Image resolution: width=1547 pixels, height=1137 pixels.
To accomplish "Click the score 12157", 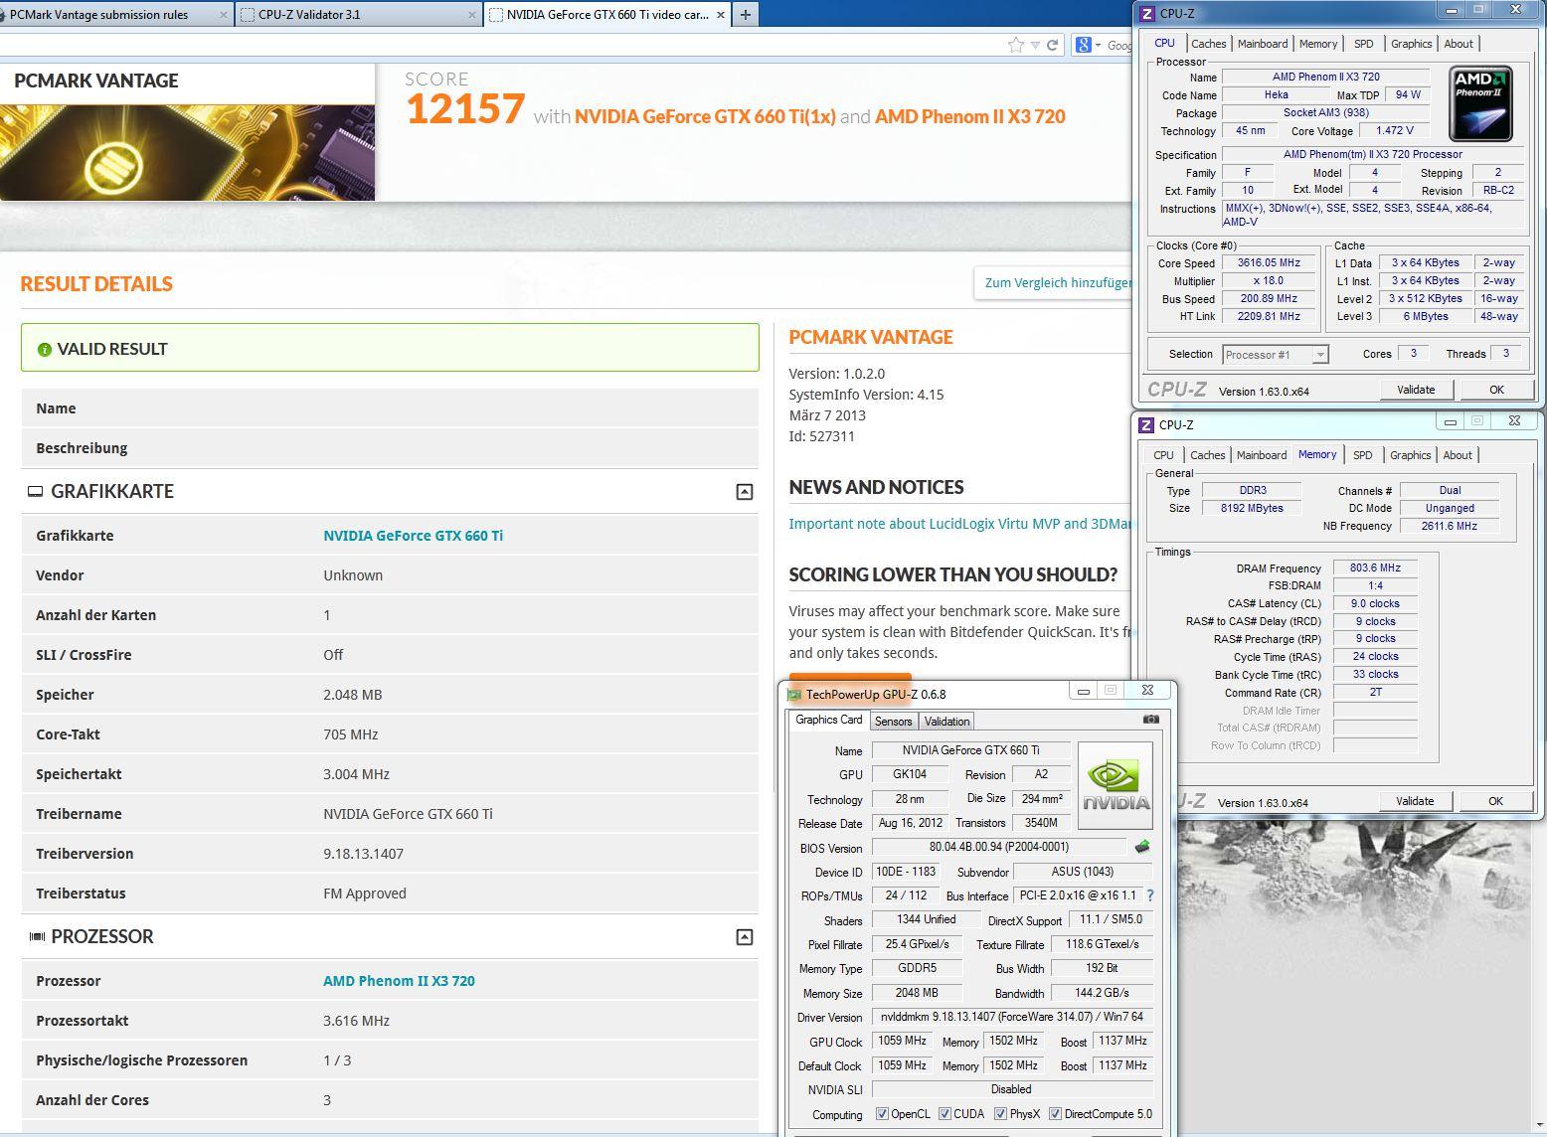I will [464, 108].
